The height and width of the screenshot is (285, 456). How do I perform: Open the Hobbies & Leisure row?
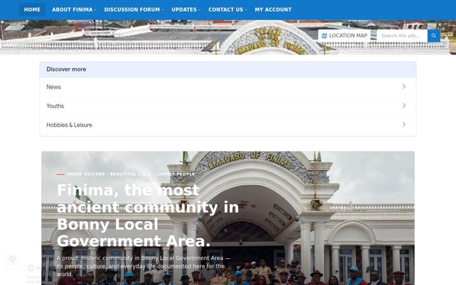tap(228, 125)
